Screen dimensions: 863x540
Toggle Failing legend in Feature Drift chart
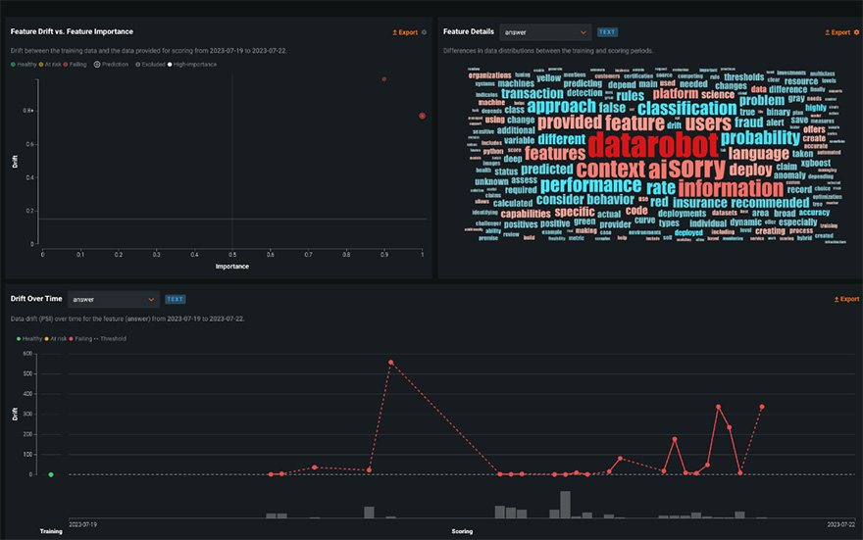point(77,64)
